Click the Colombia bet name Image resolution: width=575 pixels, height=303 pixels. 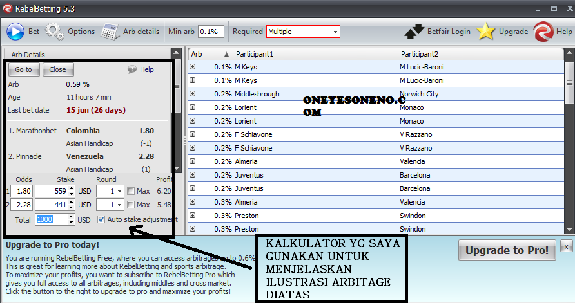[x=83, y=131]
